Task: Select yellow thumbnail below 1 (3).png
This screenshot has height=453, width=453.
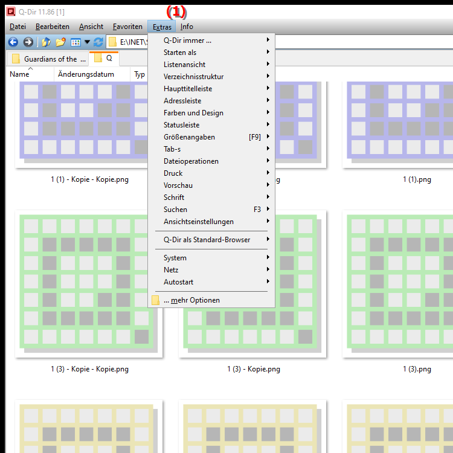Action: (x=398, y=426)
